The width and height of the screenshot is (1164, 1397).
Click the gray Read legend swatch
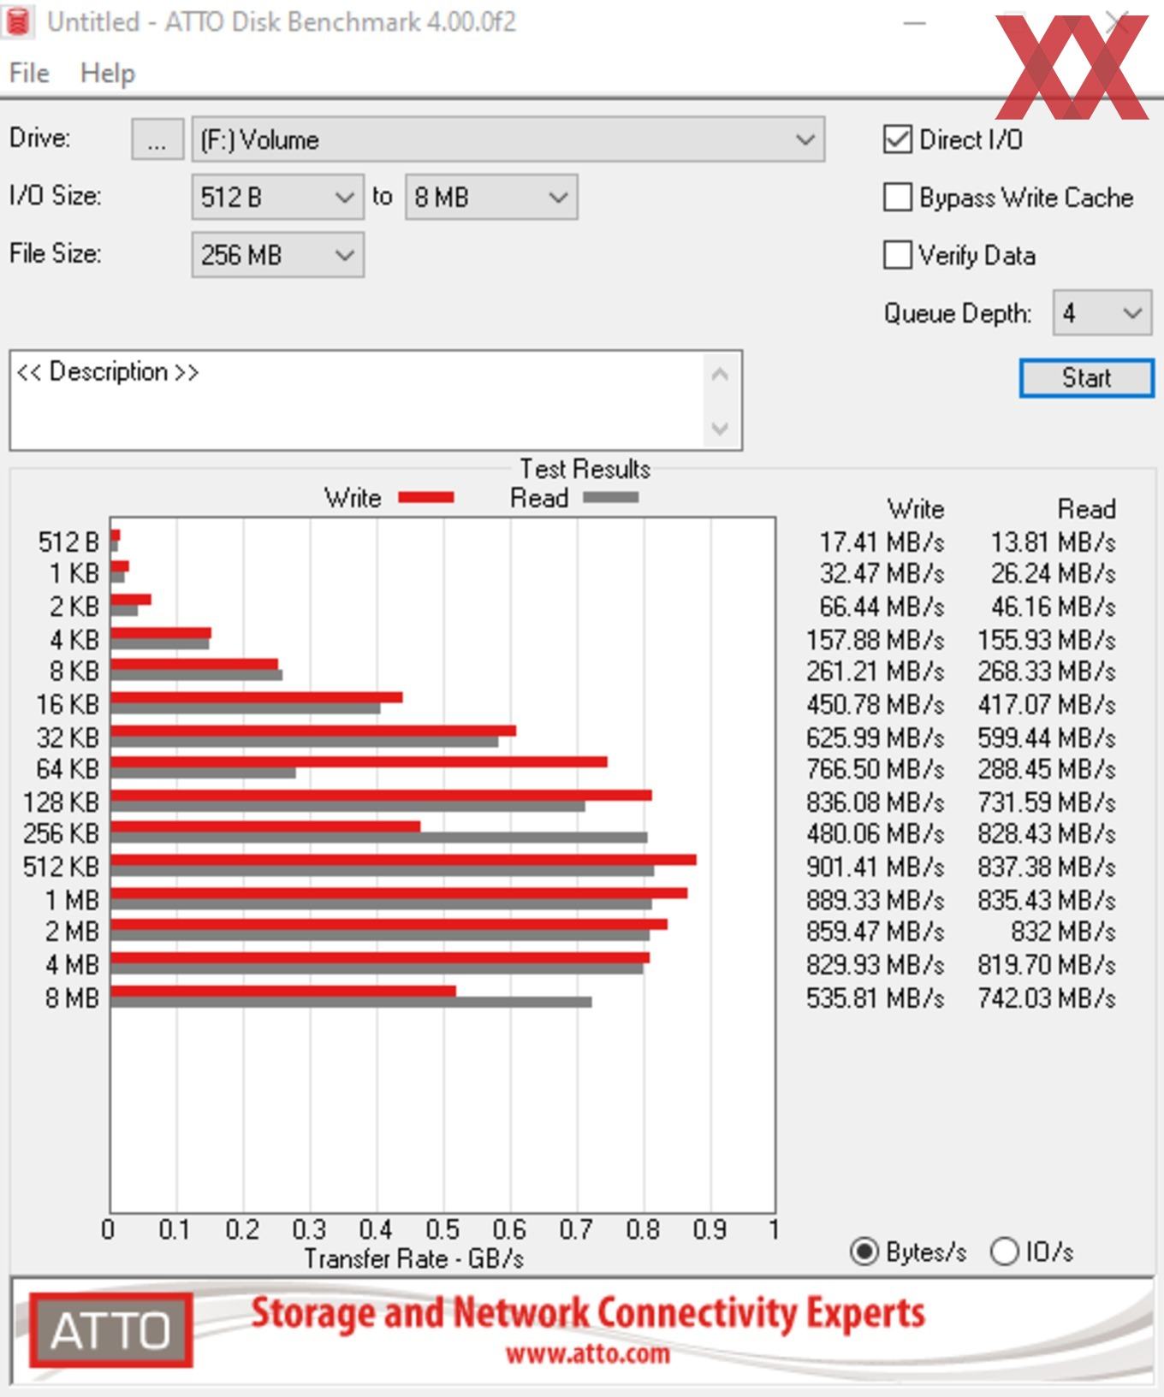click(611, 497)
